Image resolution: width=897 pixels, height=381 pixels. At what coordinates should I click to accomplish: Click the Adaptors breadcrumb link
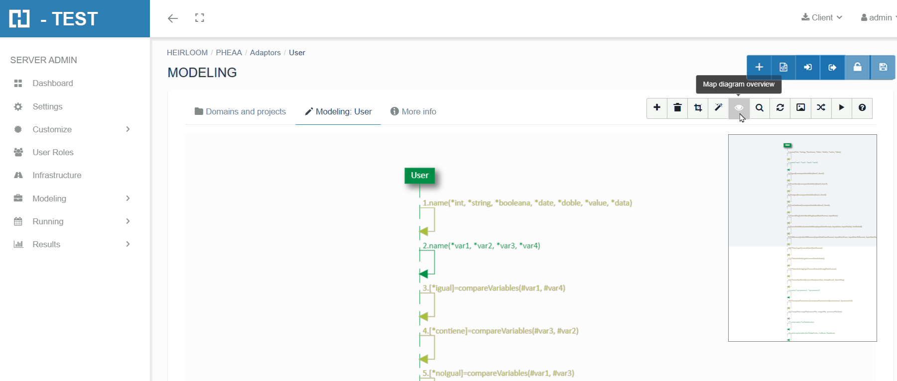tap(265, 53)
